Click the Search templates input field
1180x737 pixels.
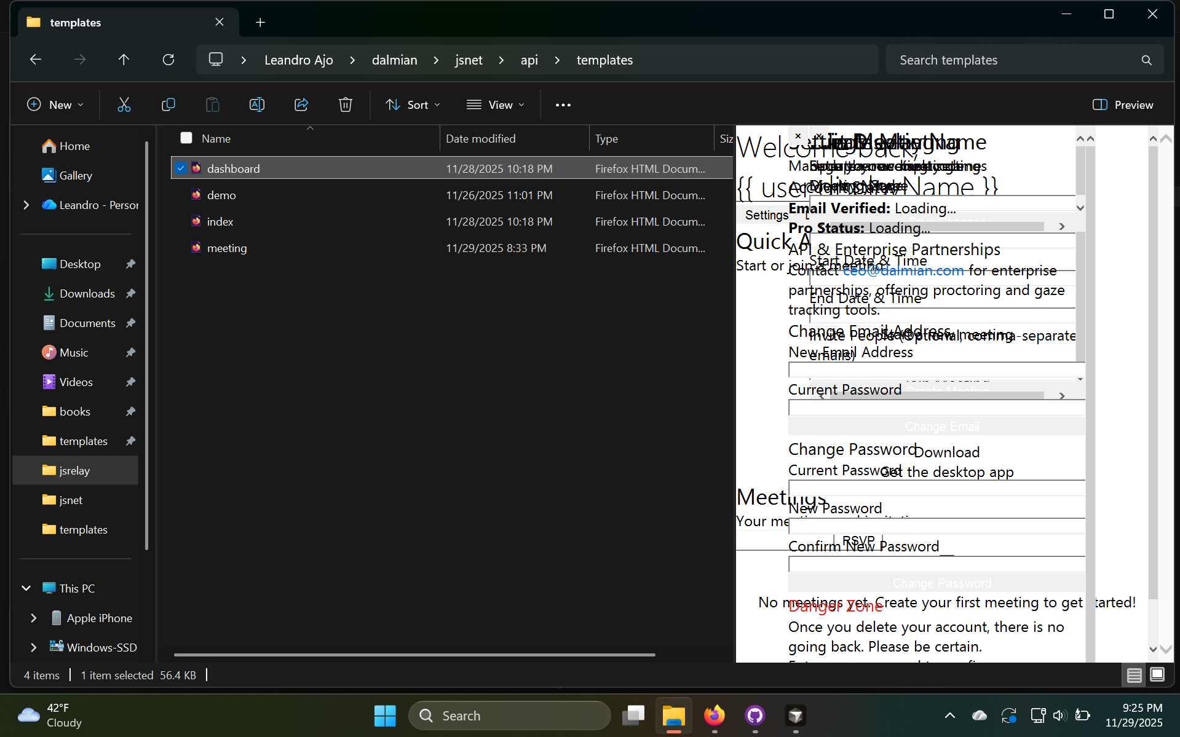click(1015, 60)
